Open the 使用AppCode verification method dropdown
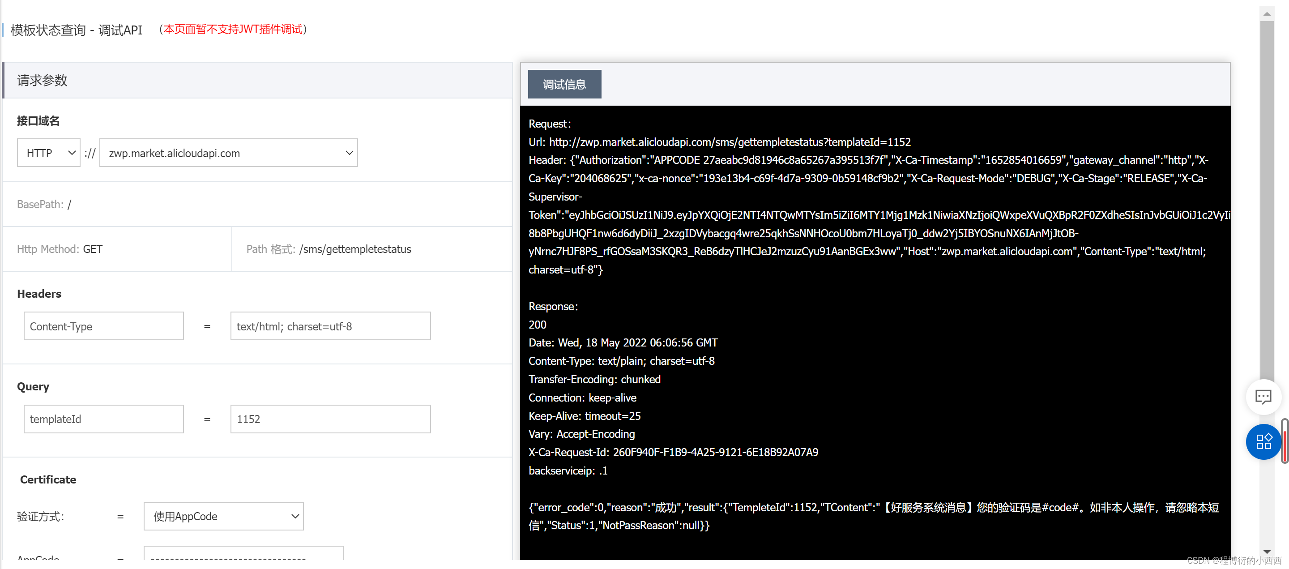 pyautogui.click(x=224, y=516)
